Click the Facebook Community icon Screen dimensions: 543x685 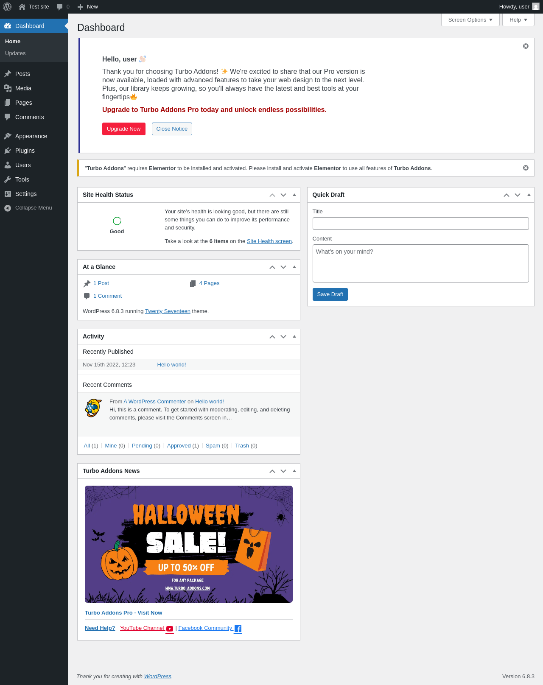238,629
